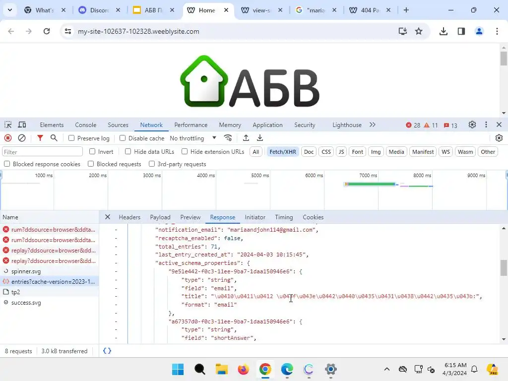Import HAR file upload icon

point(246,138)
